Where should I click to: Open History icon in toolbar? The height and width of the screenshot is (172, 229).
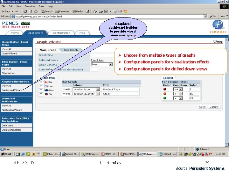[87, 11]
